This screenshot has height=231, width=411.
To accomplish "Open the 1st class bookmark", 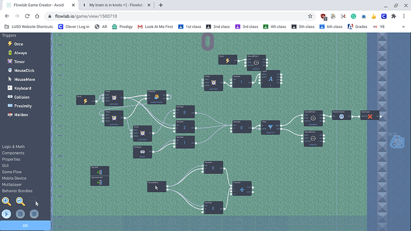I will (x=189, y=26).
